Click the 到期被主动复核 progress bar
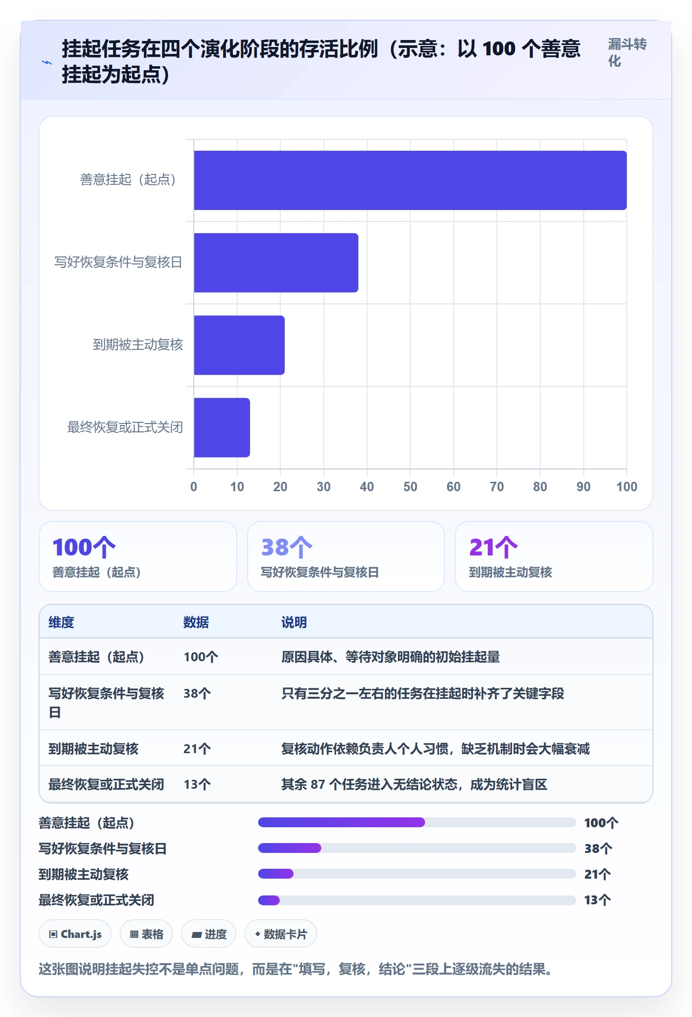692x1017 pixels. click(x=417, y=874)
